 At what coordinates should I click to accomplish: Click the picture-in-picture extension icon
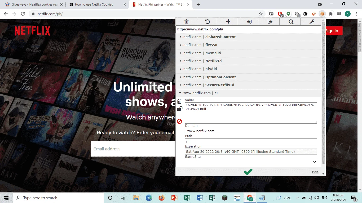271,14
